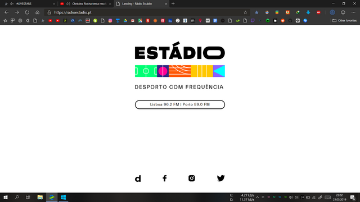Click the Lisboa 96.2 FM | Porto 89.0 FM button
This screenshot has width=360, height=202.
[180, 104]
